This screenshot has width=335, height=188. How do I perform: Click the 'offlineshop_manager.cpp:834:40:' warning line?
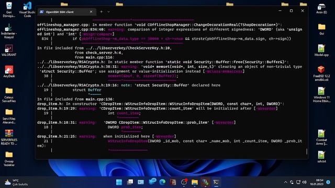click(x=170, y=32)
